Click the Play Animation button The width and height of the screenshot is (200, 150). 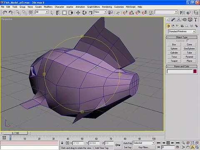[168, 143]
